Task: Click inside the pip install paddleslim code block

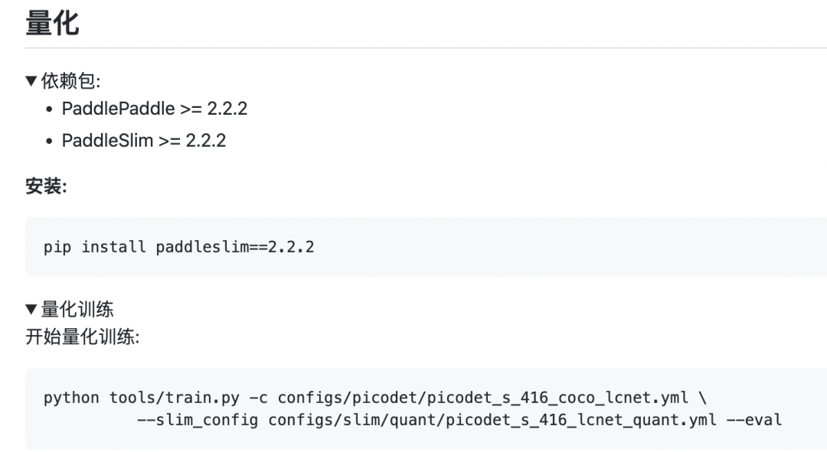Action: click(427, 247)
